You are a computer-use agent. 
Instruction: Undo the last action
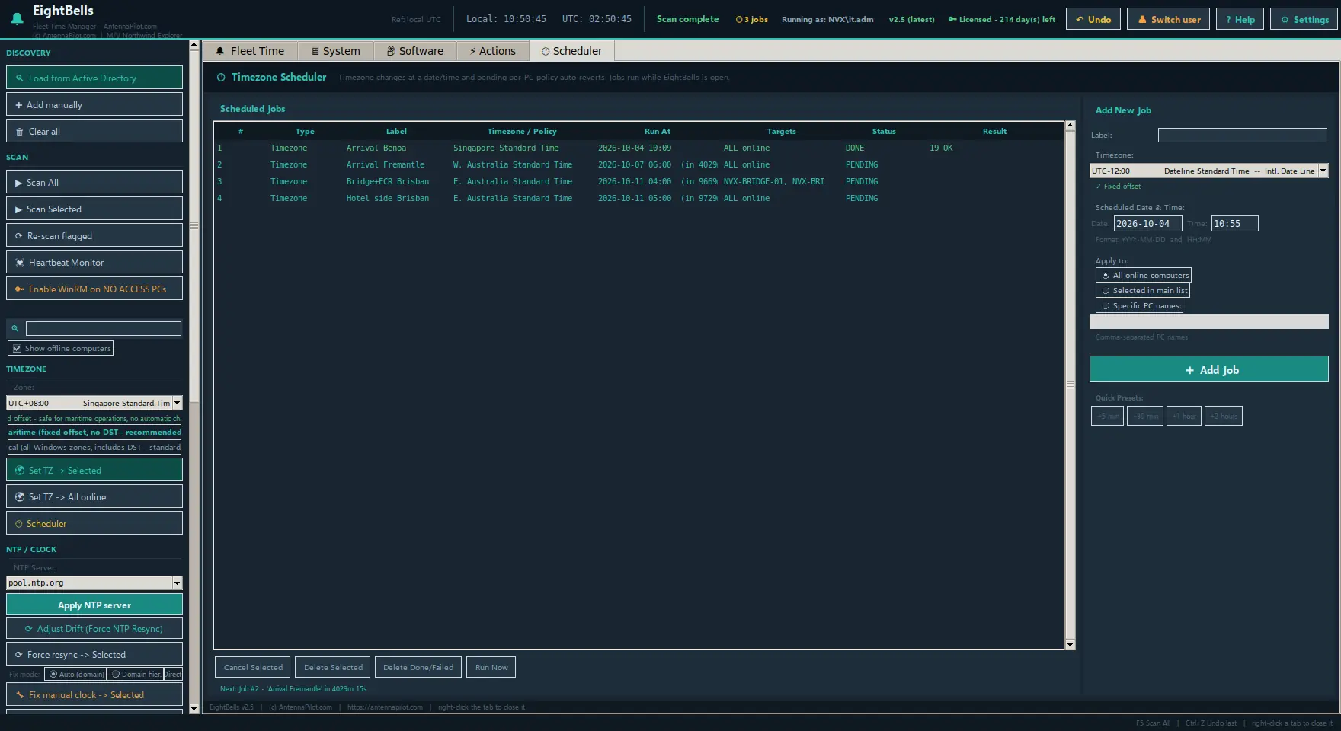pyautogui.click(x=1093, y=19)
